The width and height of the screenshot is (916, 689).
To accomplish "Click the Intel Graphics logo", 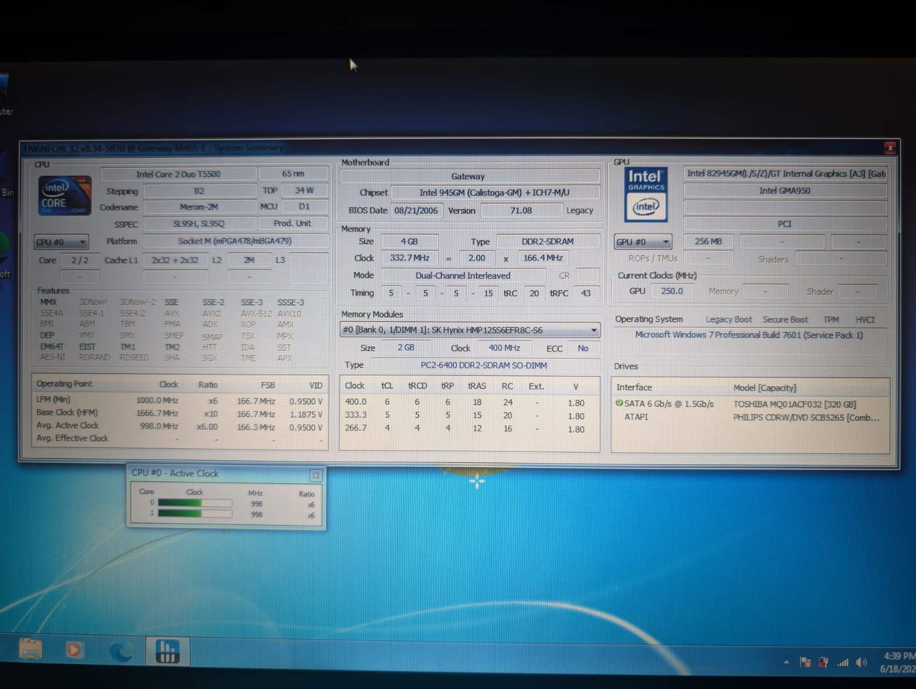I will (x=646, y=195).
